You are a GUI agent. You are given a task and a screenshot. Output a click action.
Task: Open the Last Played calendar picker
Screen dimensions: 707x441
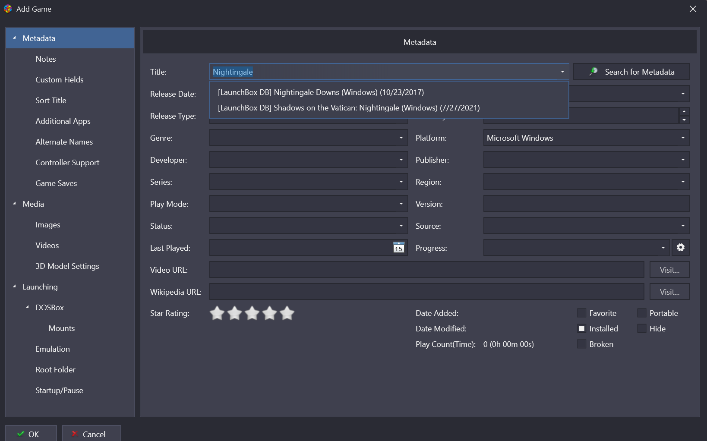click(x=398, y=248)
